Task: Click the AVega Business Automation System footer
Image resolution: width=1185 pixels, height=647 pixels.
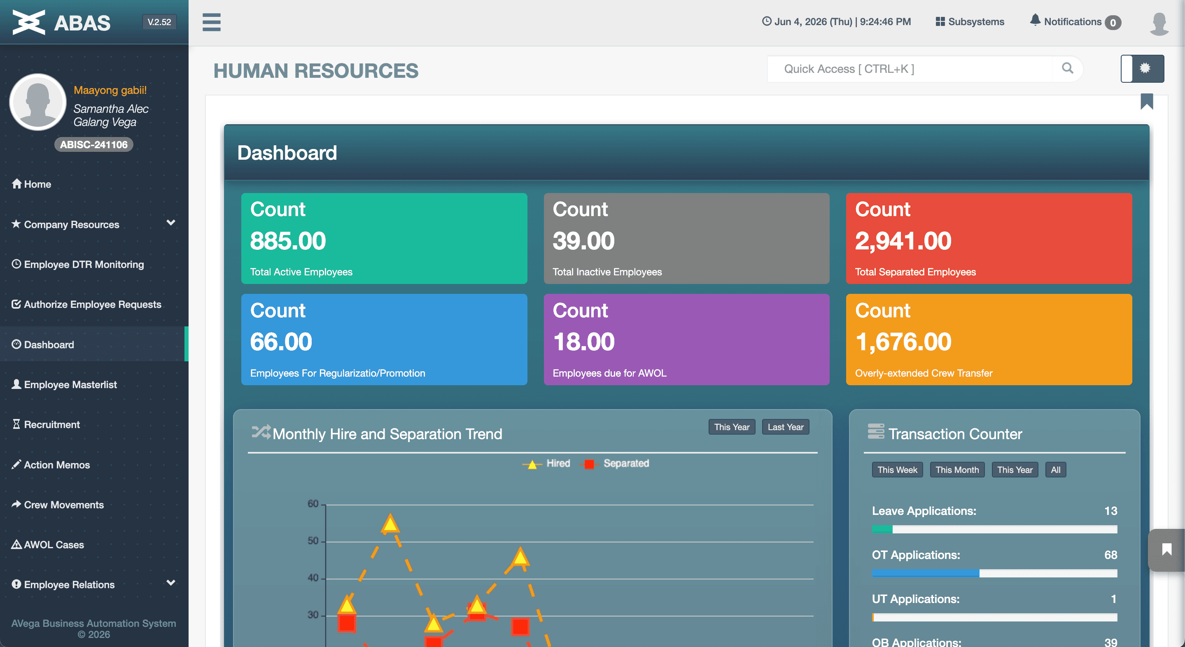Action: click(94, 628)
